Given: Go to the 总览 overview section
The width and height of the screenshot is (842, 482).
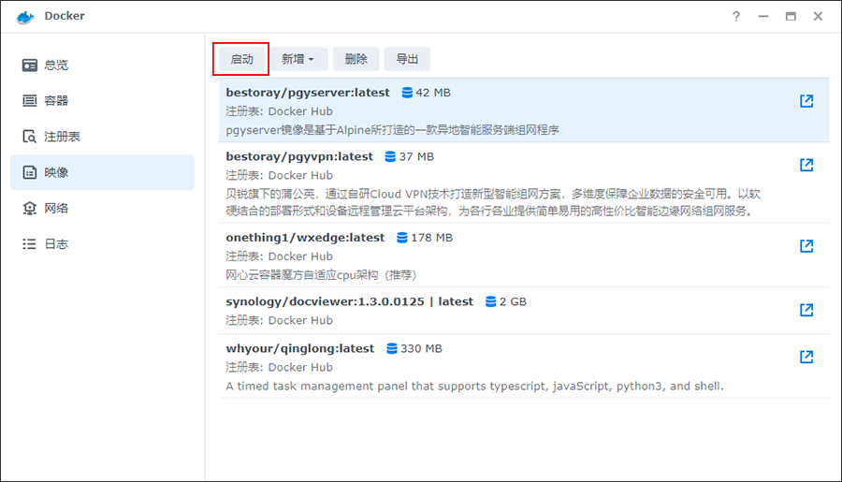Looking at the screenshot, I should 103,65.
